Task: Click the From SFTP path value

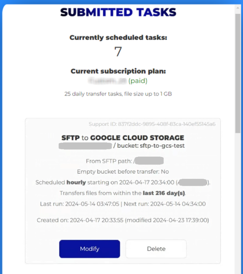Action: coord(150,161)
